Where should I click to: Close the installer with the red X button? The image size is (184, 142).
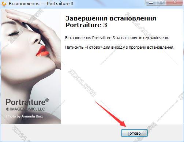174,3
